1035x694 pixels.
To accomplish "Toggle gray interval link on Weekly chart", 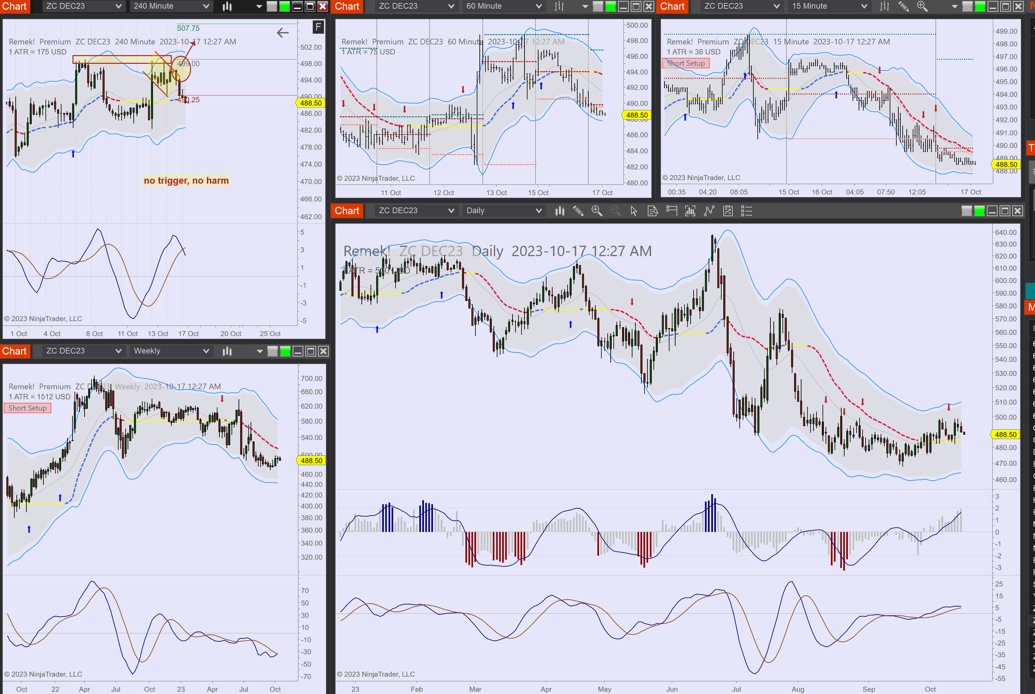I will click(x=272, y=351).
